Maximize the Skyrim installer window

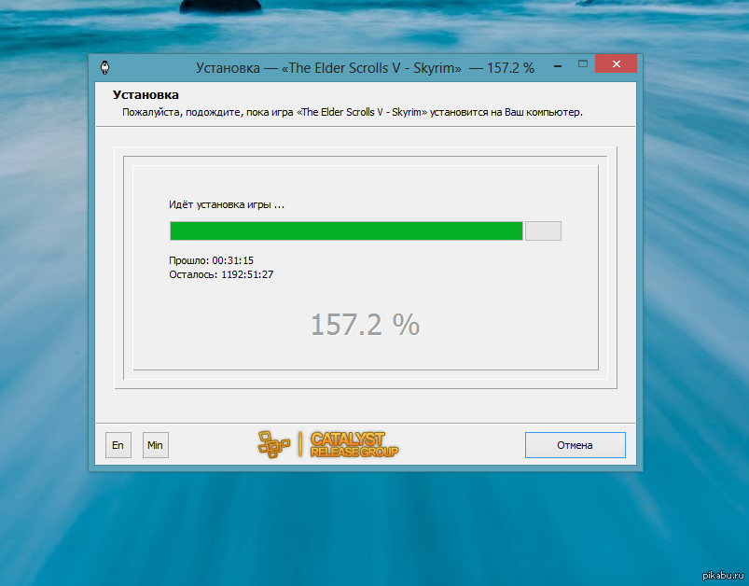pyautogui.click(x=583, y=63)
